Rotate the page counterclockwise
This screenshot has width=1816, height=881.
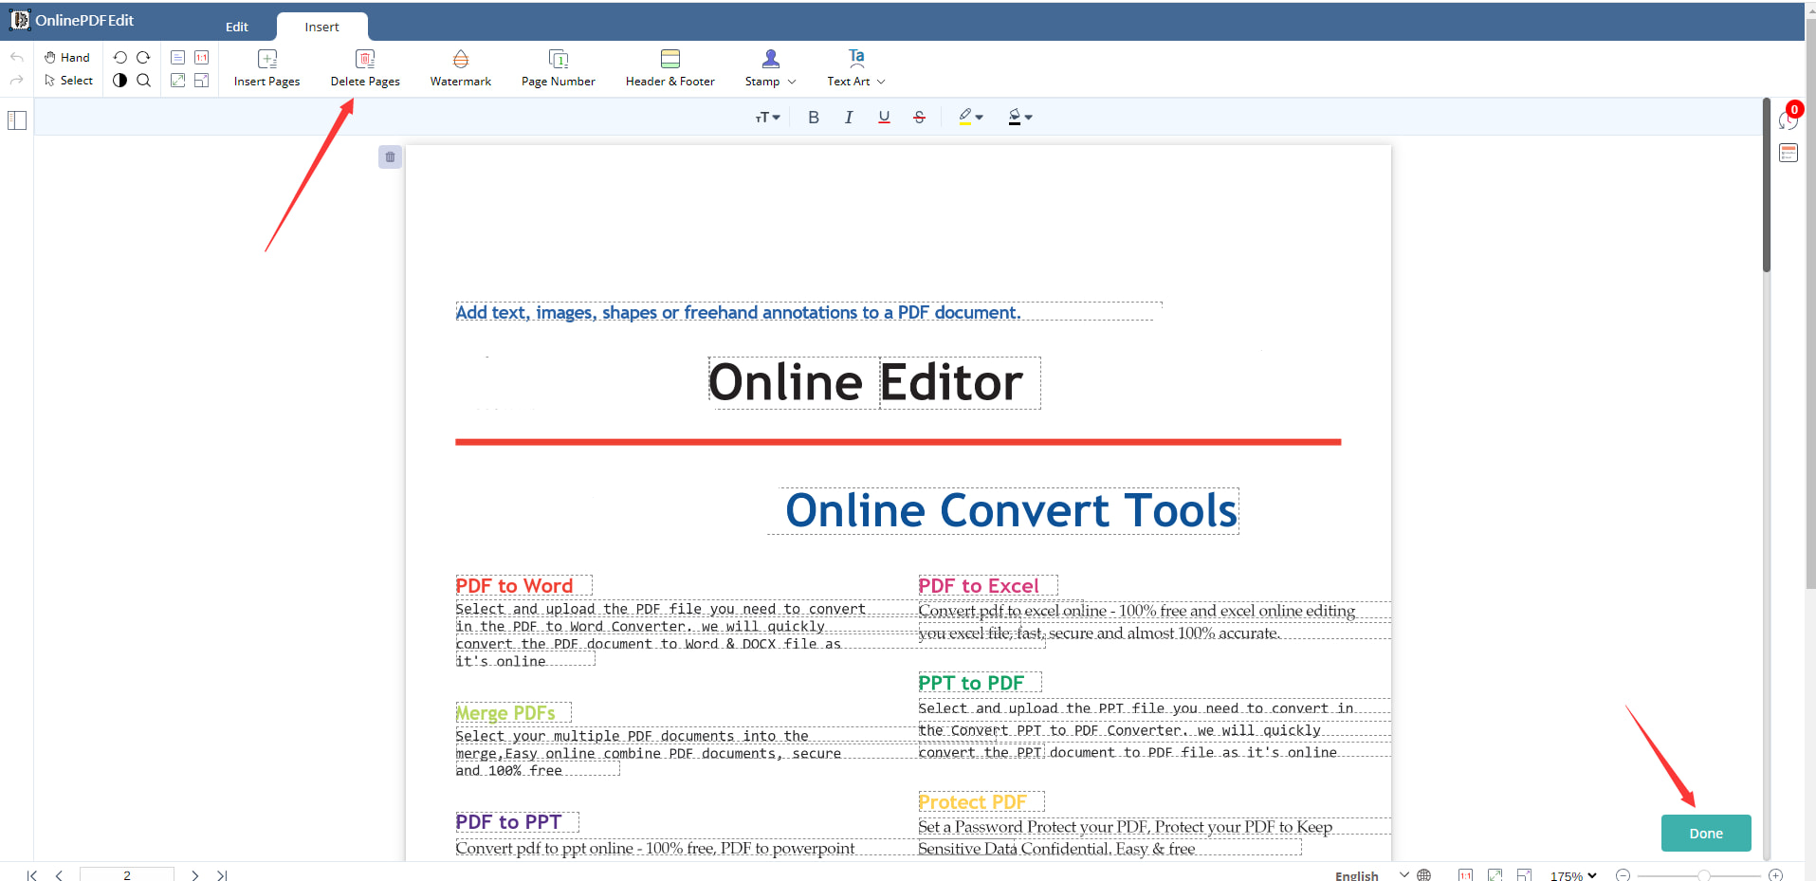120,58
